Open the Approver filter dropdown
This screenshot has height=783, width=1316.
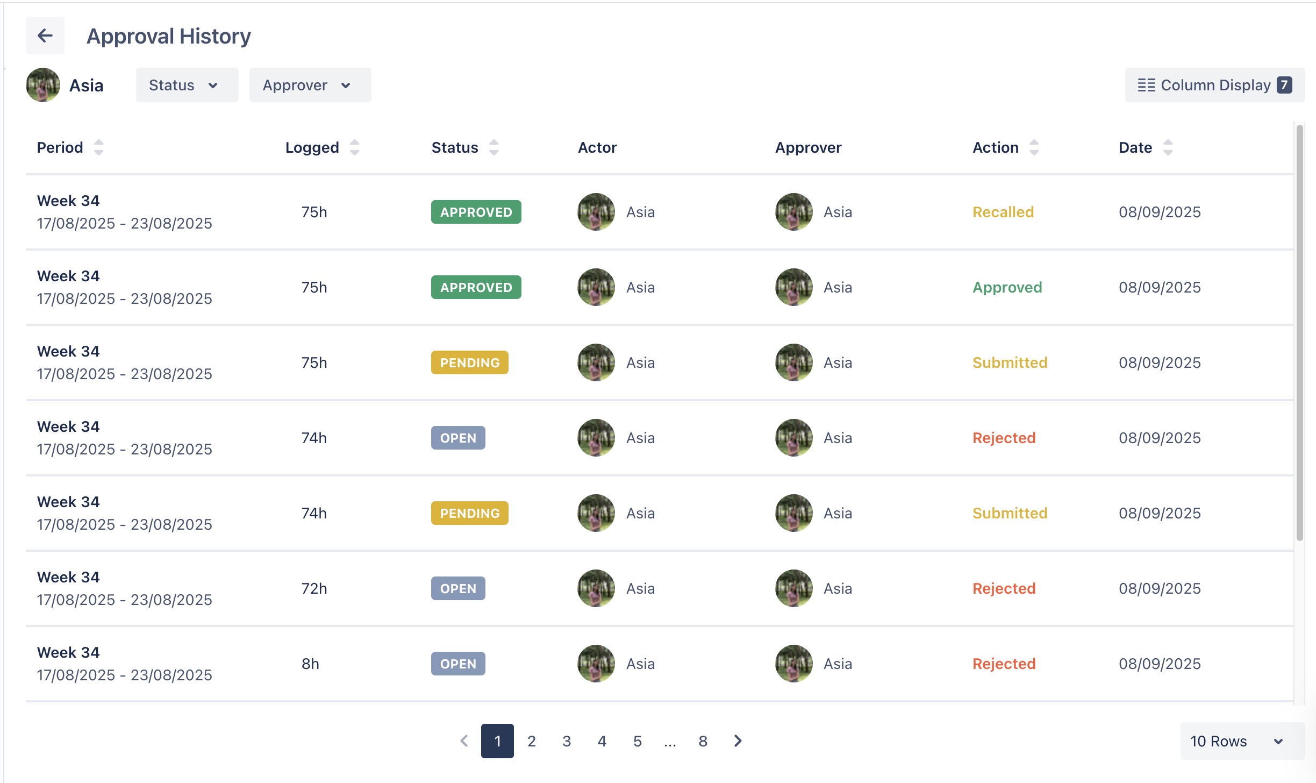[x=310, y=85]
